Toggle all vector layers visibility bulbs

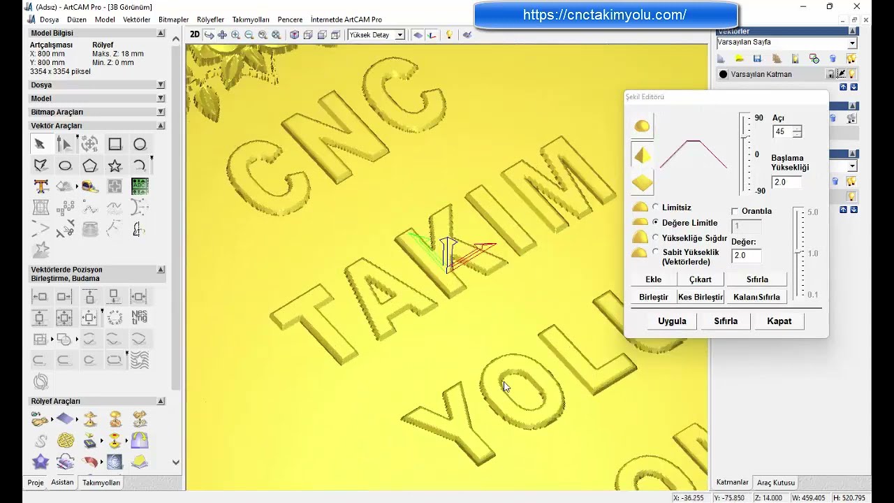pyautogui.click(x=851, y=59)
